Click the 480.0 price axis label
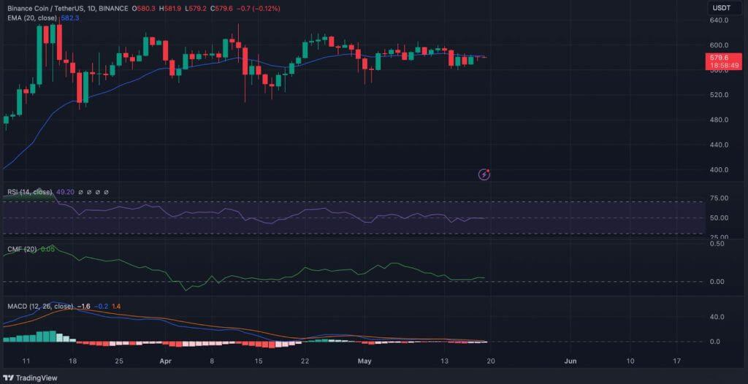 coord(719,120)
